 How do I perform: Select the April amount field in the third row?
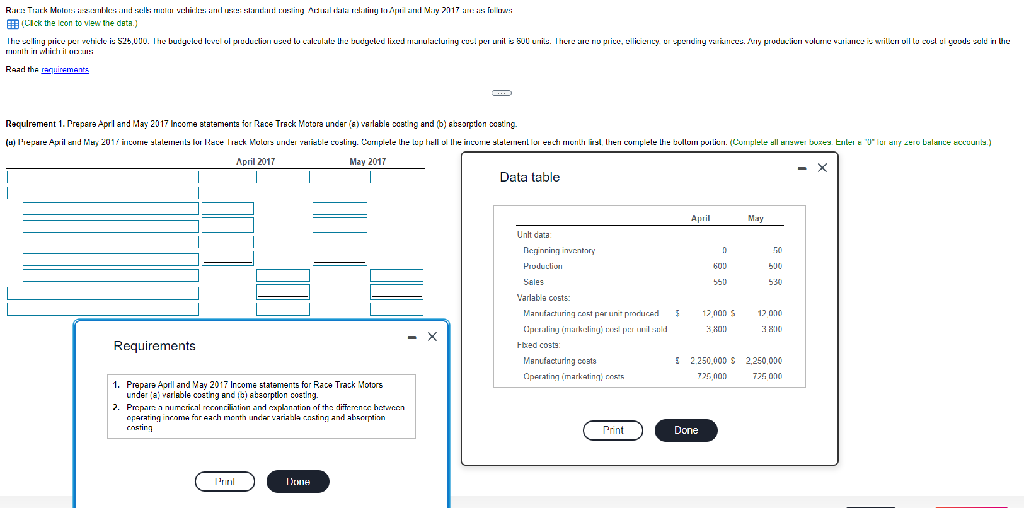click(227, 209)
